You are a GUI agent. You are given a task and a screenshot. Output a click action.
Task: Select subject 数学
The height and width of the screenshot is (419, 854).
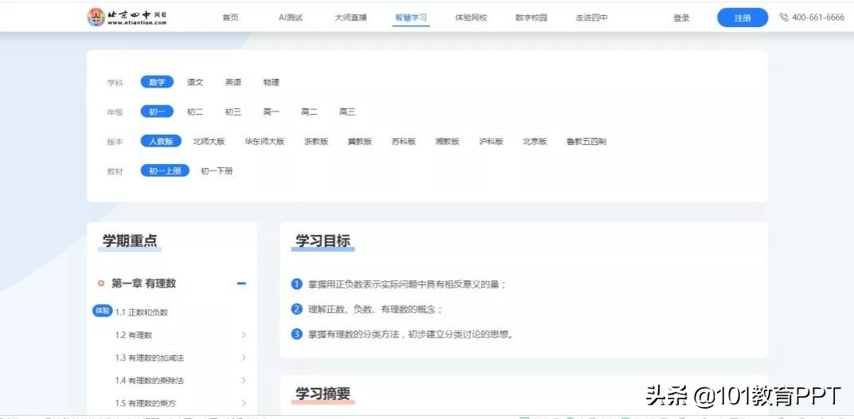[157, 82]
